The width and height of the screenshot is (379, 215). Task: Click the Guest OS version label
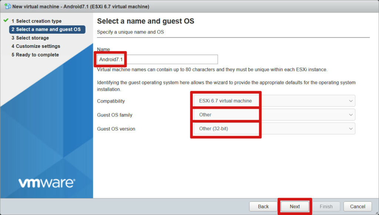click(116, 129)
